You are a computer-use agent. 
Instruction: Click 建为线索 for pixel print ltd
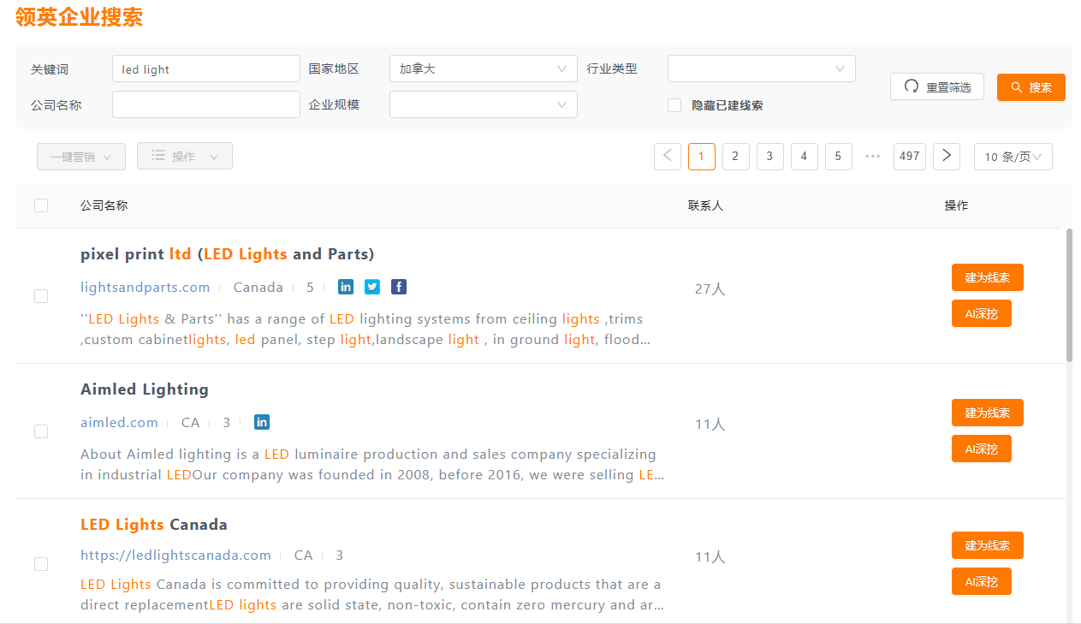[x=988, y=277]
